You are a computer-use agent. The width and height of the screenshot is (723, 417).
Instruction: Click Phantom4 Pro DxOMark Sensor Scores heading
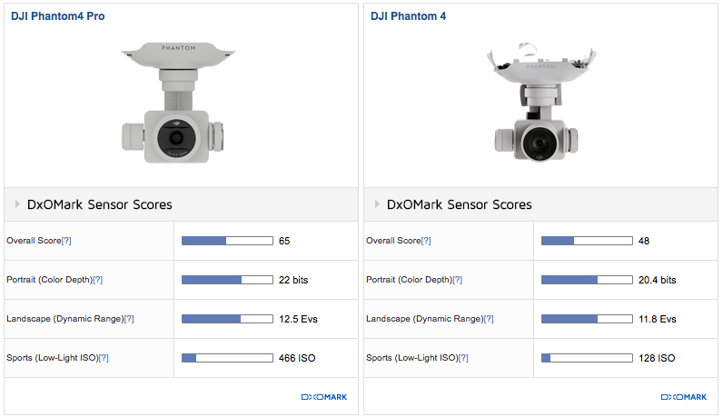(100, 204)
